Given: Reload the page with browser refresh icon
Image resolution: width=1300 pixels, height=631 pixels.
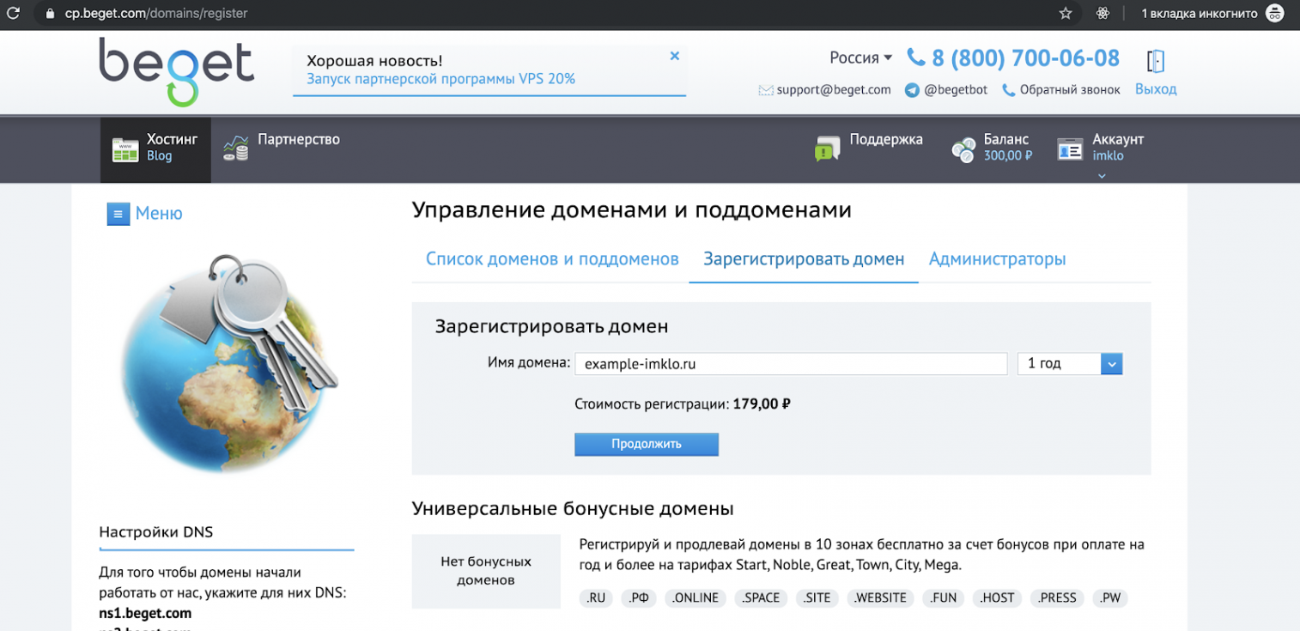Looking at the screenshot, I should [x=13, y=14].
